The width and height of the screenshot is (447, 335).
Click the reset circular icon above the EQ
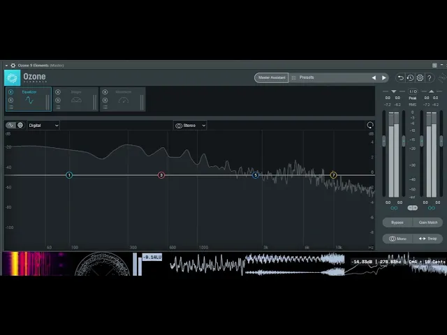tap(369, 126)
